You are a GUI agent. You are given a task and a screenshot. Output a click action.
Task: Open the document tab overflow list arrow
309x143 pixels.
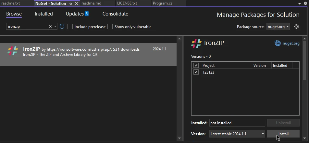[x=300, y=4]
